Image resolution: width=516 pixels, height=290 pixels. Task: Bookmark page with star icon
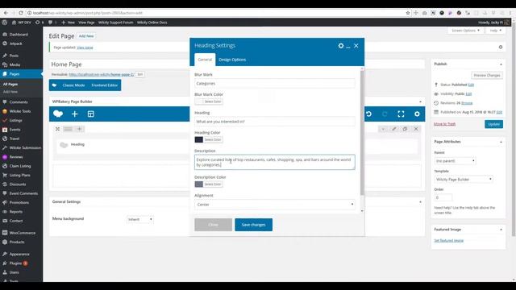(x=408, y=13)
